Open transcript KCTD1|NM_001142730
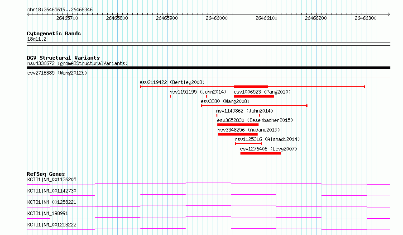This screenshot has width=403, height=235. tap(52, 191)
